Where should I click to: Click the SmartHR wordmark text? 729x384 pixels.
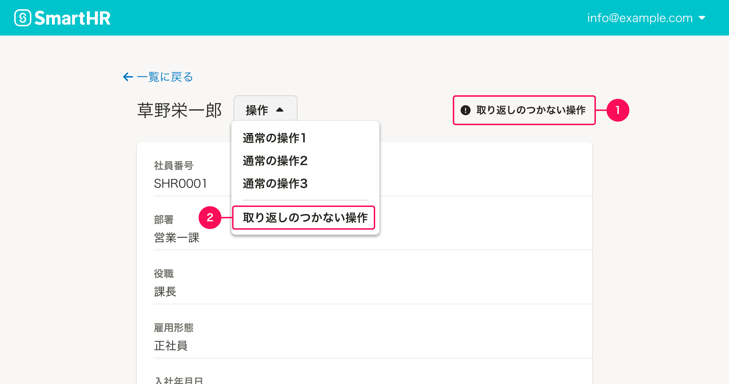pyautogui.click(x=73, y=18)
